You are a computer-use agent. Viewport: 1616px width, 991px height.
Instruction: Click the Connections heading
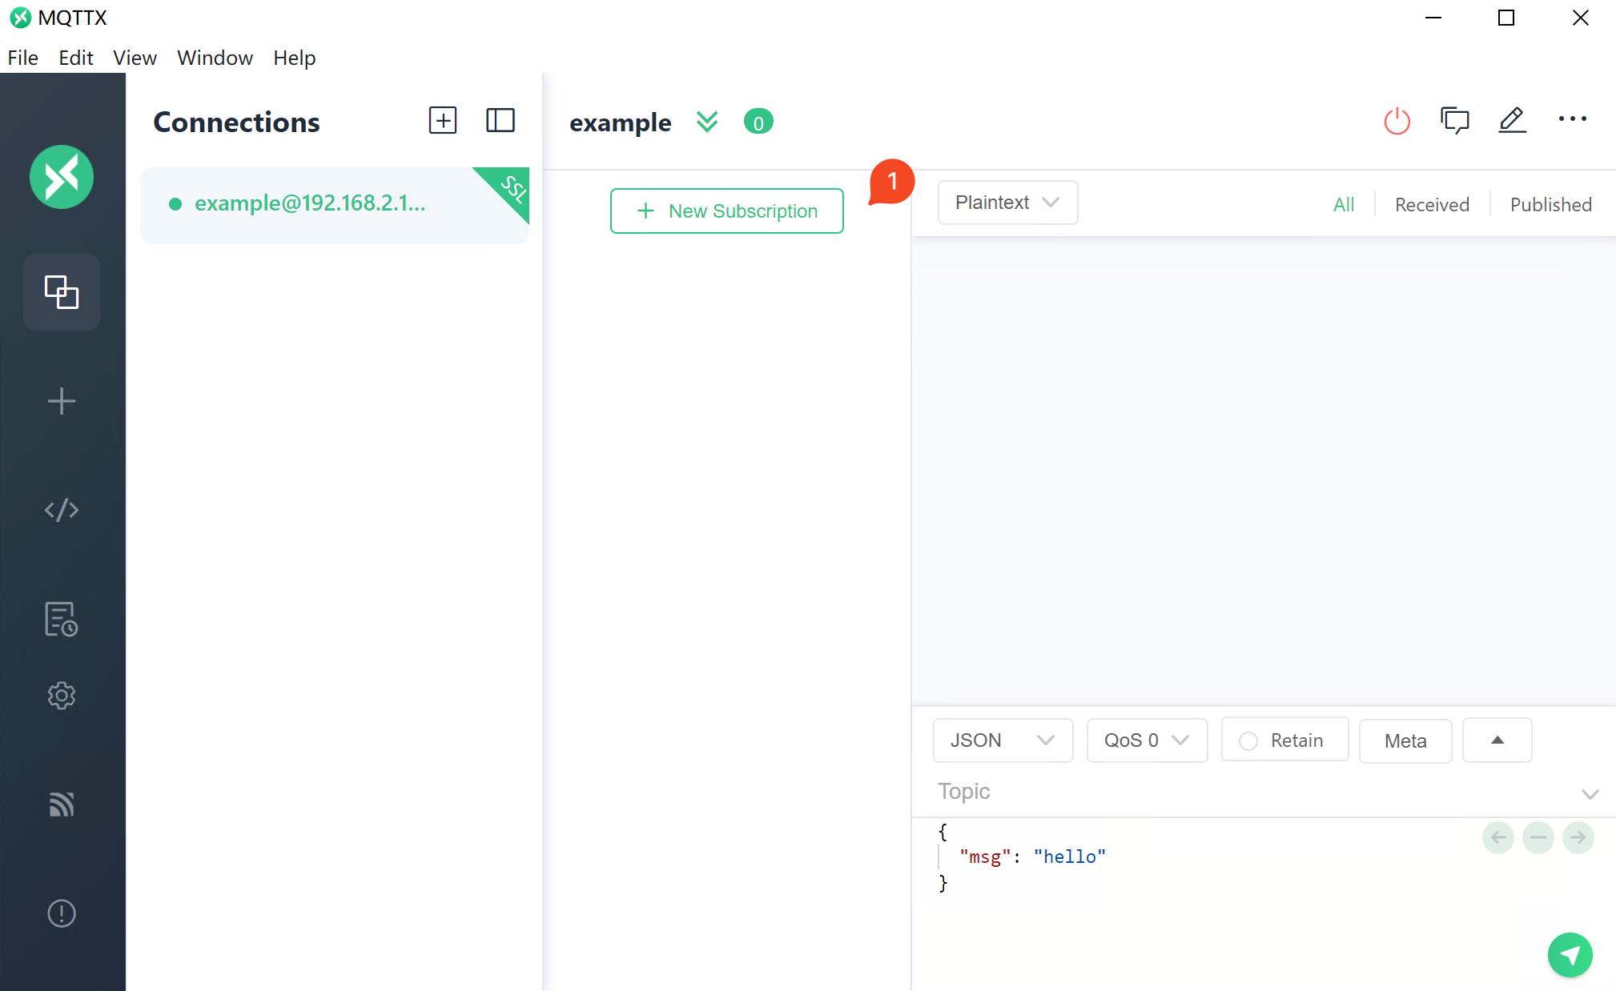tap(236, 122)
